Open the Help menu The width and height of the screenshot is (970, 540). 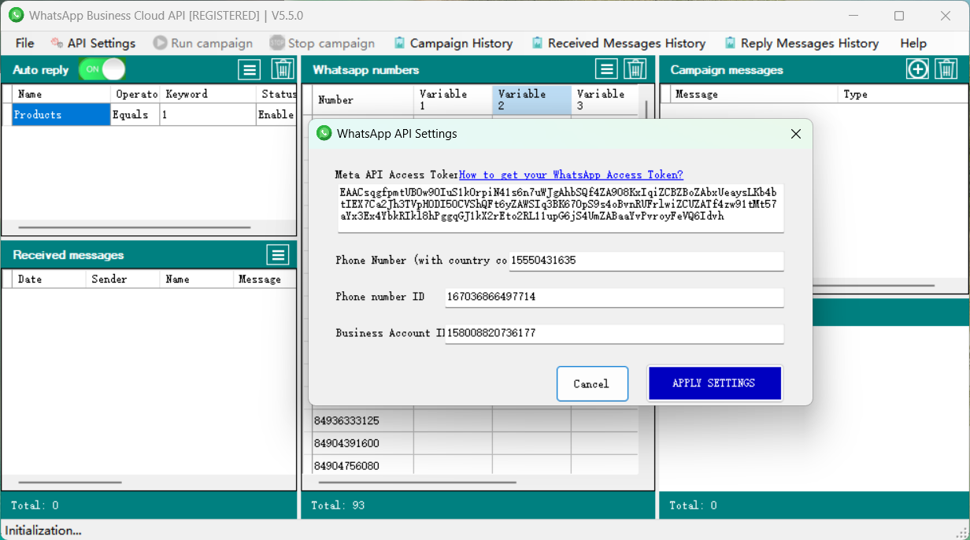[913, 43]
